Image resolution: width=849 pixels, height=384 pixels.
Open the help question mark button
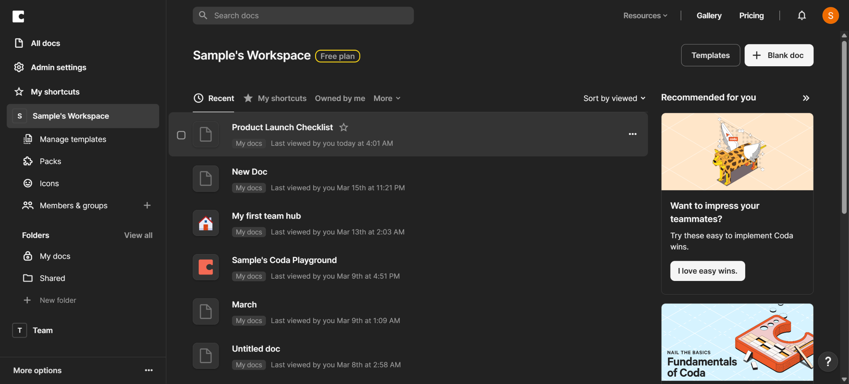click(x=828, y=361)
